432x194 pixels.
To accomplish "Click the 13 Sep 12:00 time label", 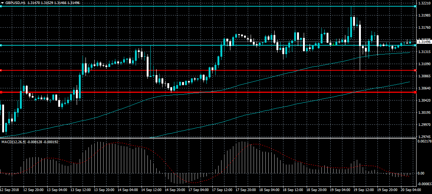I will (80, 190).
